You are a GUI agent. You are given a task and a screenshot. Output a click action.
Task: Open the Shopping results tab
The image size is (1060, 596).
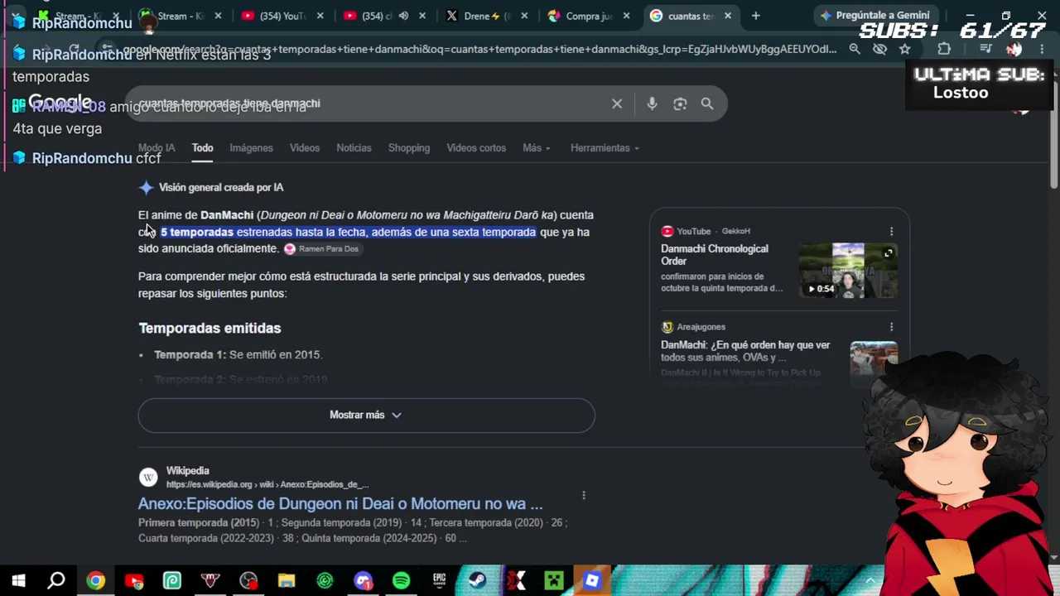pos(409,147)
